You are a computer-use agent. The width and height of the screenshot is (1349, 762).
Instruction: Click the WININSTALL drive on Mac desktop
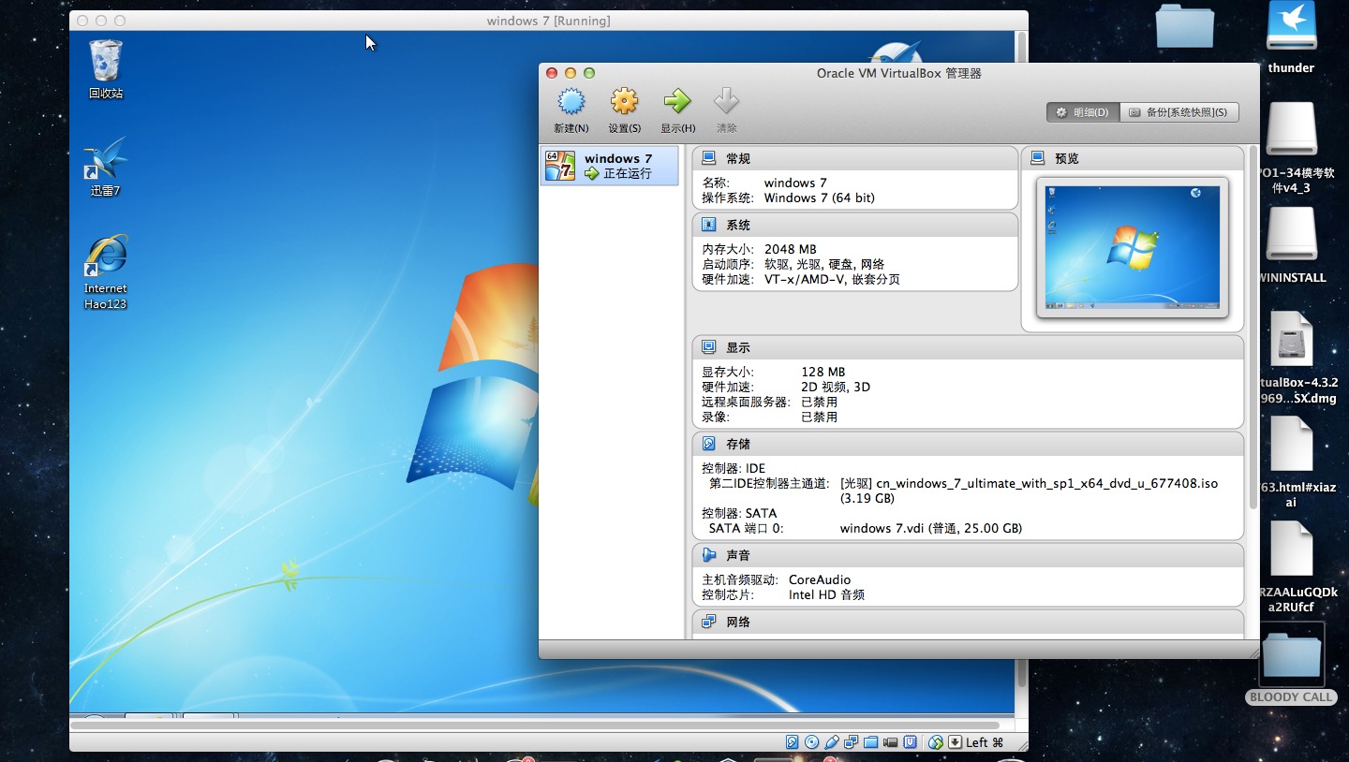point(1292,244)
